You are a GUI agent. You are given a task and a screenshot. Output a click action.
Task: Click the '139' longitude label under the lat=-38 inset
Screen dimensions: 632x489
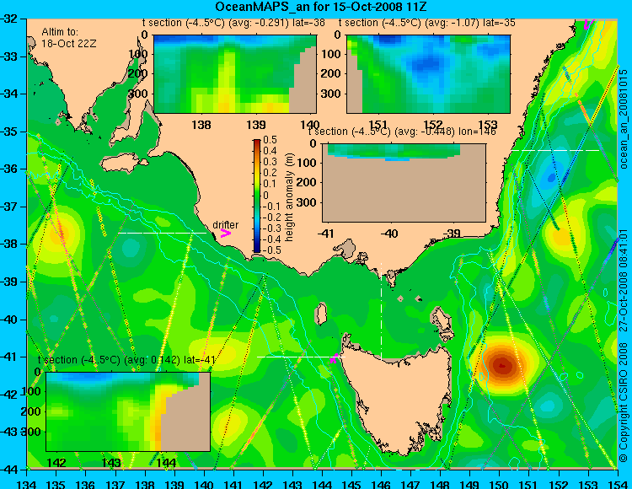[256, 125]
